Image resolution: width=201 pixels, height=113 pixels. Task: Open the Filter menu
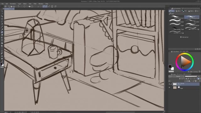coord(35,4)
